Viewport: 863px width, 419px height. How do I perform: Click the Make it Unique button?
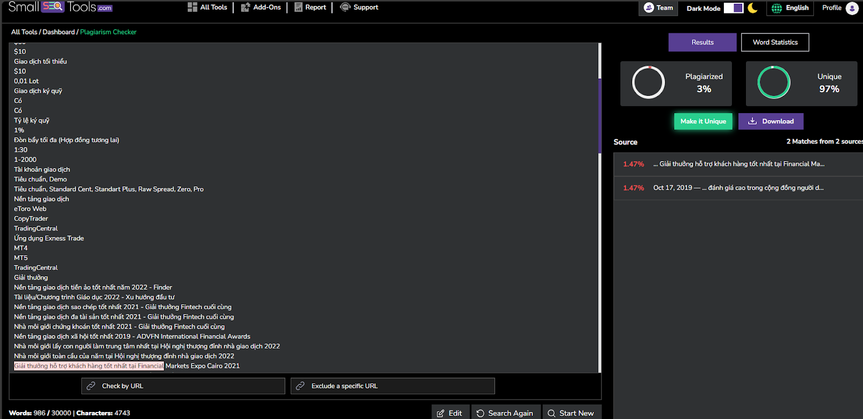(x=703, y=121)
